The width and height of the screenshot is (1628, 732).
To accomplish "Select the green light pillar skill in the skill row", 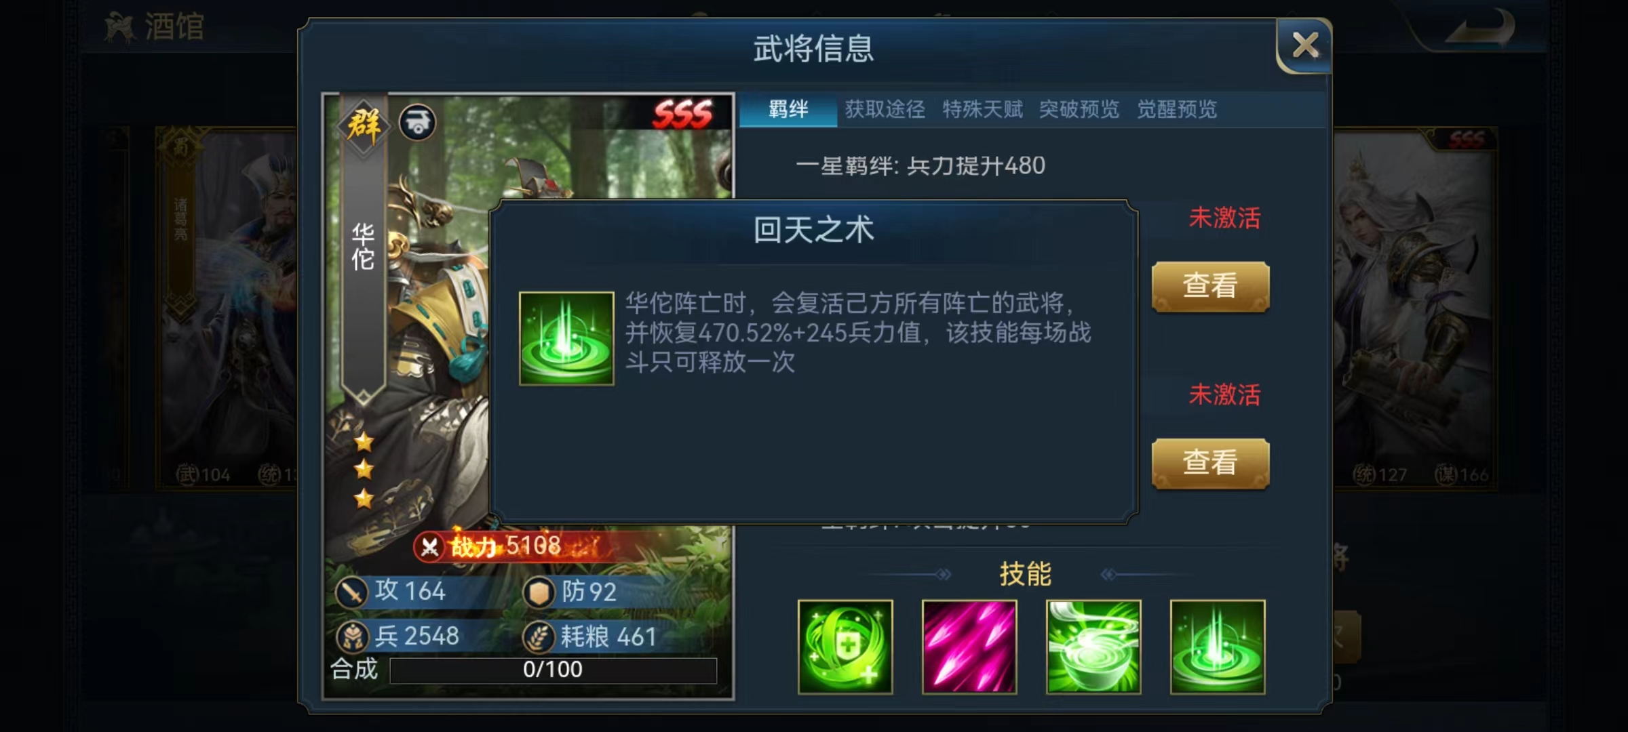I will [x=1218, y=647].
